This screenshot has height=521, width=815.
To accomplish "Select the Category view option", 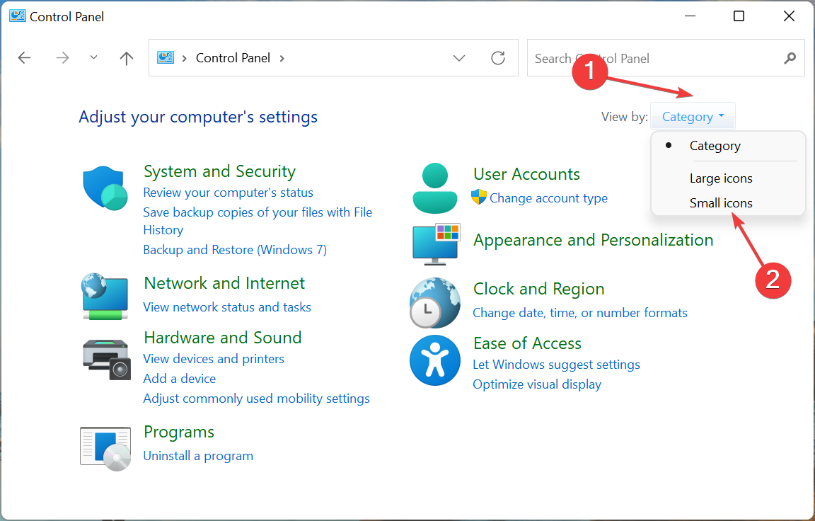I will [x=715, y=146].
